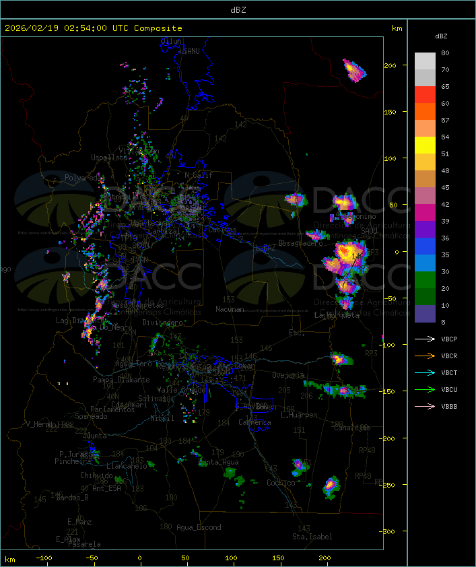Click the 'dBZ' heading above the color scale
This screenshot has height=567, width=476.
point(441,36)
